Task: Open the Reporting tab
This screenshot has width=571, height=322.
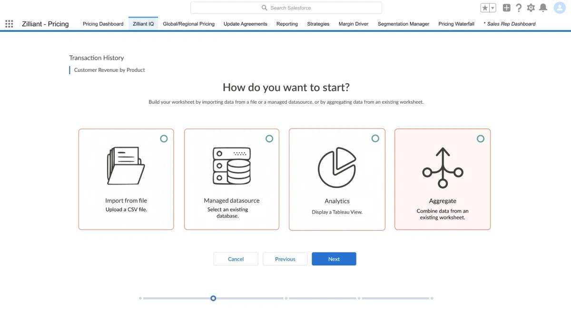Action: click(287, 24)
